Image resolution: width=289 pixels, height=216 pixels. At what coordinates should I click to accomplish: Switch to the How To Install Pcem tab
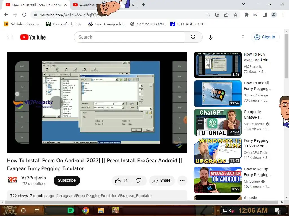point(36,5)
